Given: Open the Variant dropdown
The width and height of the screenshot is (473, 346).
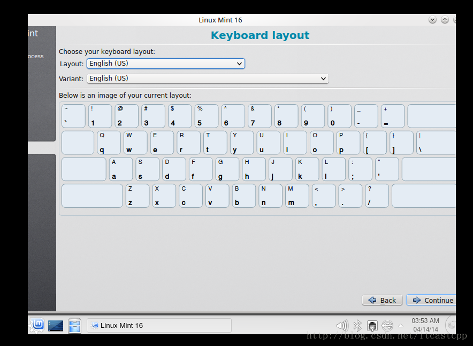Looking at the screenshot, I should [208, 78].
